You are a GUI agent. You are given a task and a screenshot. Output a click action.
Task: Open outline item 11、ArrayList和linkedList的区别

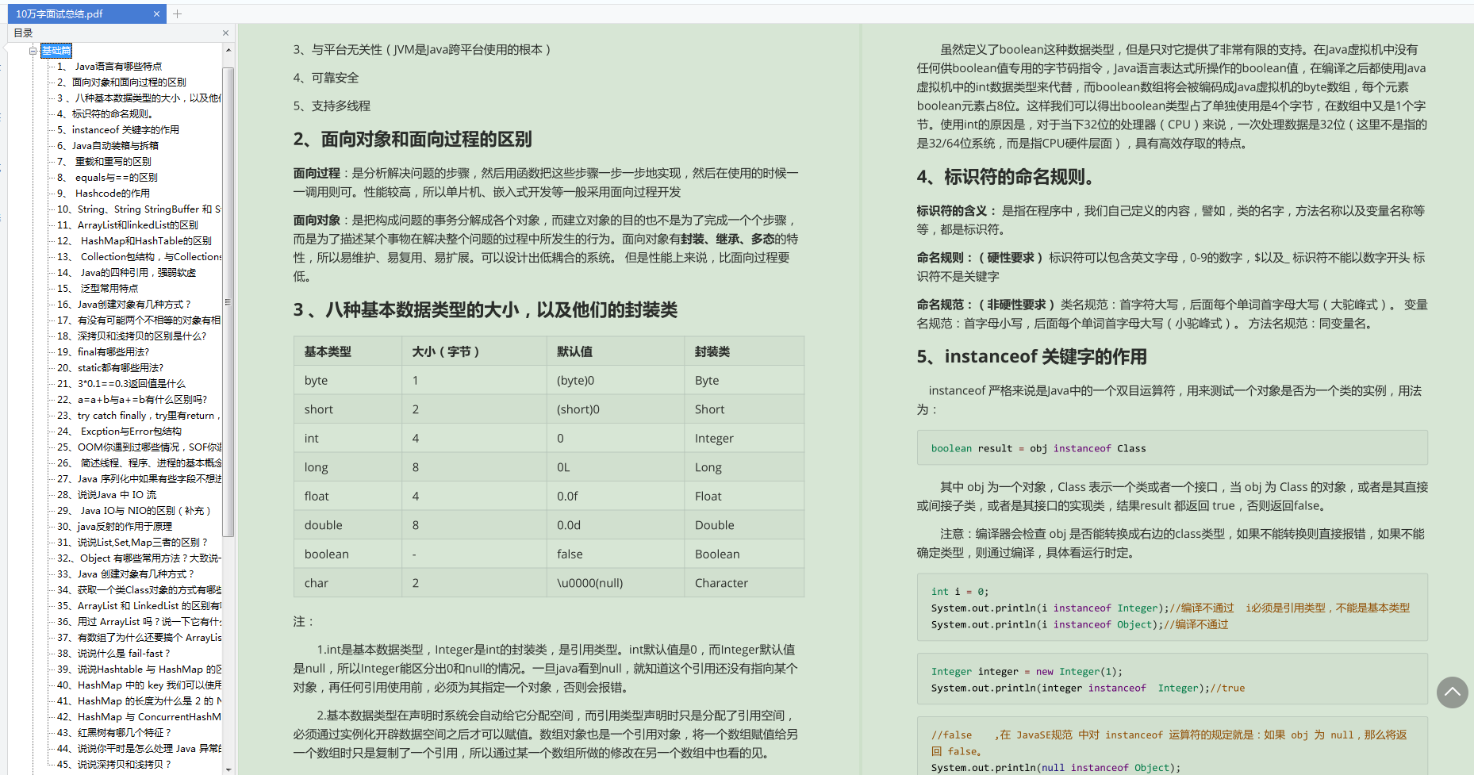[x=128, y=225]
